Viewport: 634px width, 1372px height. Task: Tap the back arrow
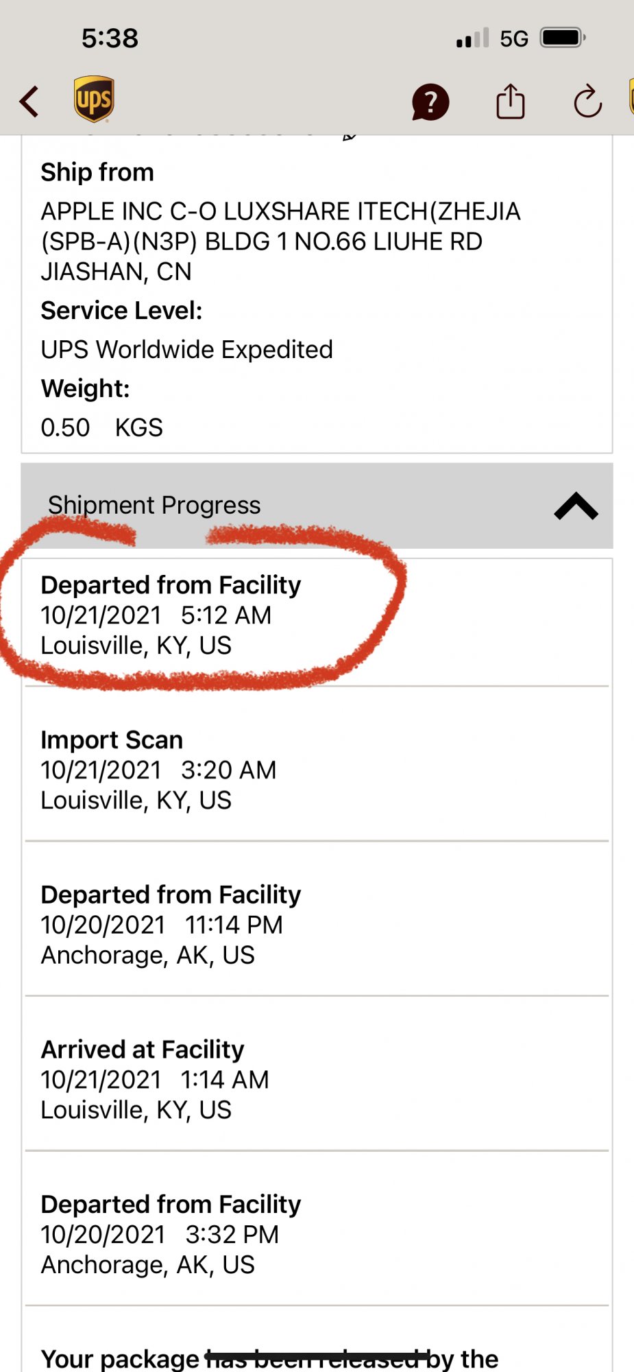pos(29,102)
